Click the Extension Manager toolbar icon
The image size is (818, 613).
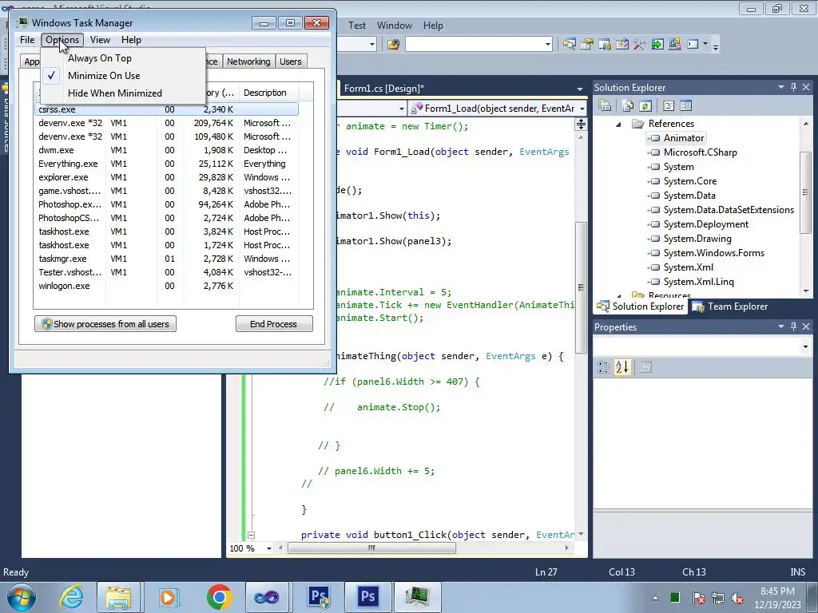click(x=674, y=45)
